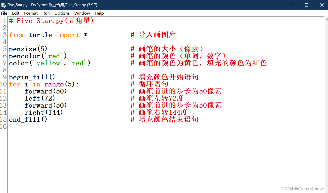Maximize the Five_Star.py window
Viewport: 328px width, 193px height.
coord(307,5)
